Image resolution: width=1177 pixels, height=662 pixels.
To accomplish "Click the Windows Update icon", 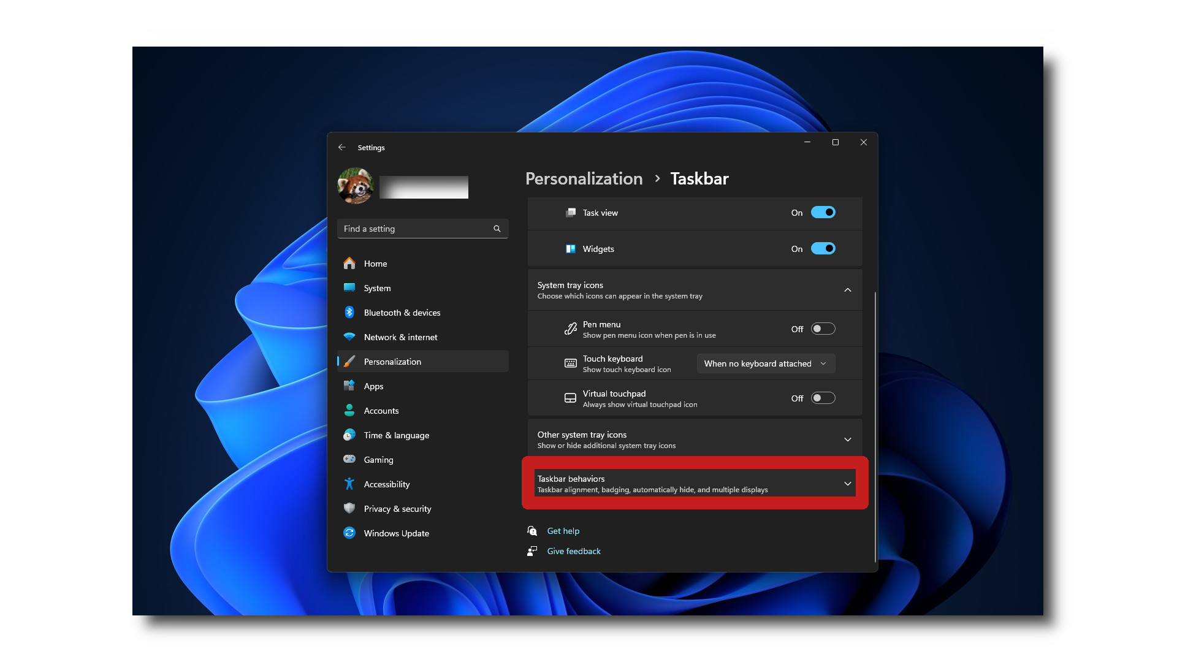I will click(x=349, y=533).
